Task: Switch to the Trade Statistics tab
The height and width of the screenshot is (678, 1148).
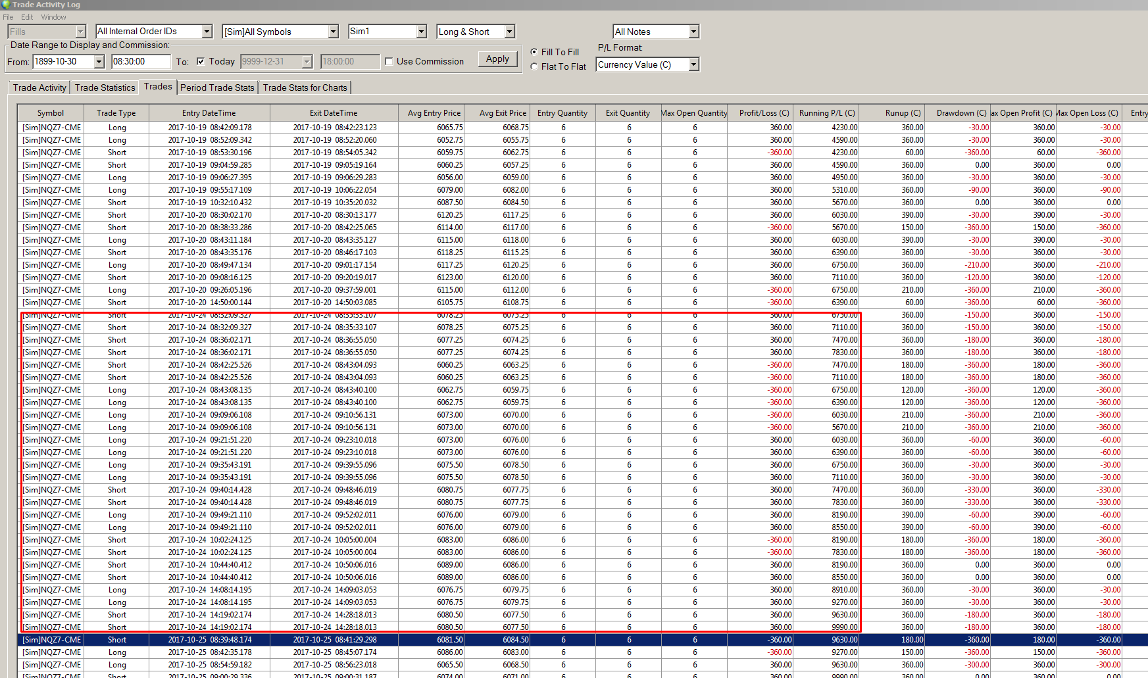Action: pos(105,87)
